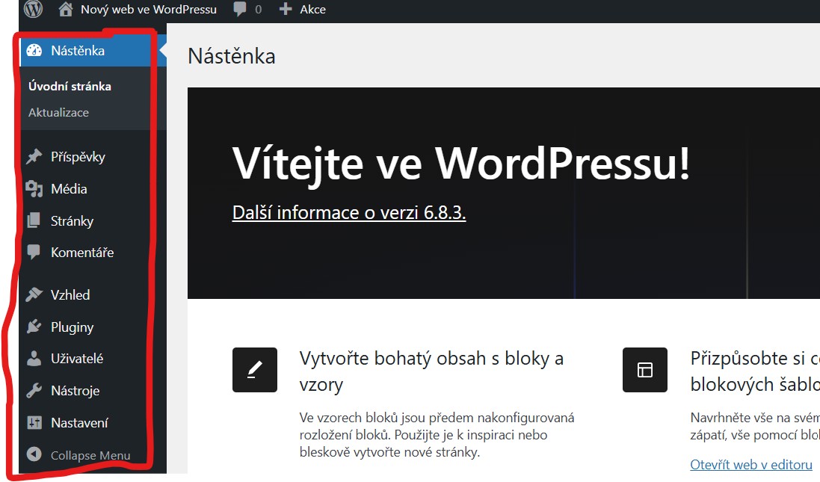
Task: Select the Aktualizace submenu item
Action: pos(58,113)
